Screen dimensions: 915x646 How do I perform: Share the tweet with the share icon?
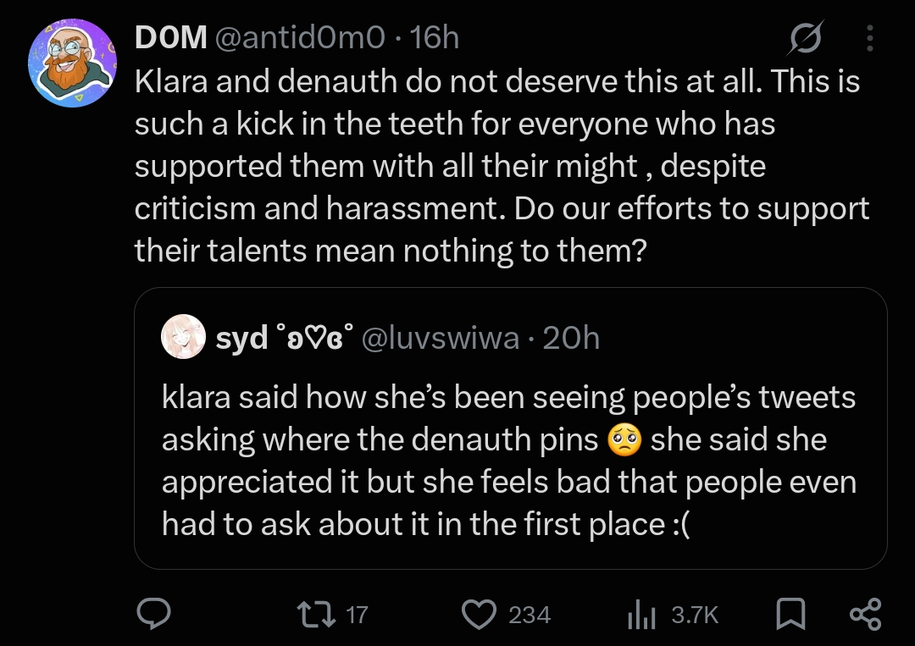(865, 615)
